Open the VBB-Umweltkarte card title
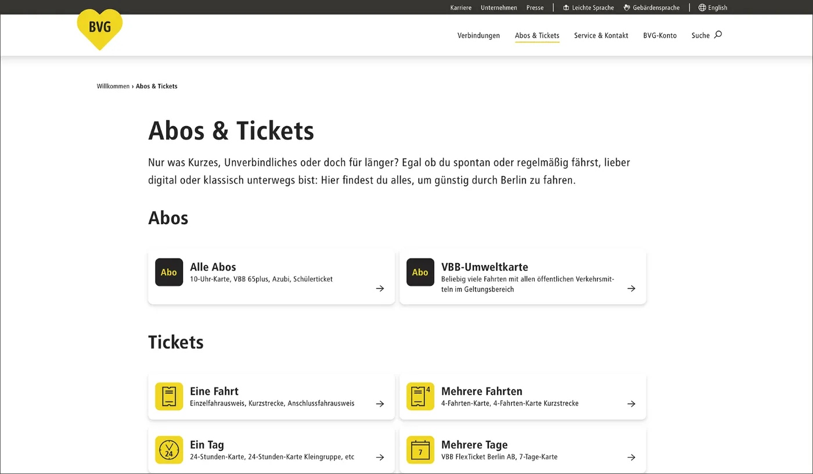 pos(485,267)
